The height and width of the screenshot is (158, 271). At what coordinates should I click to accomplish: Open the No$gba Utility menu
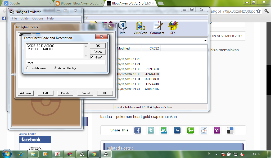pyautogui.click(x=24, y=18)
